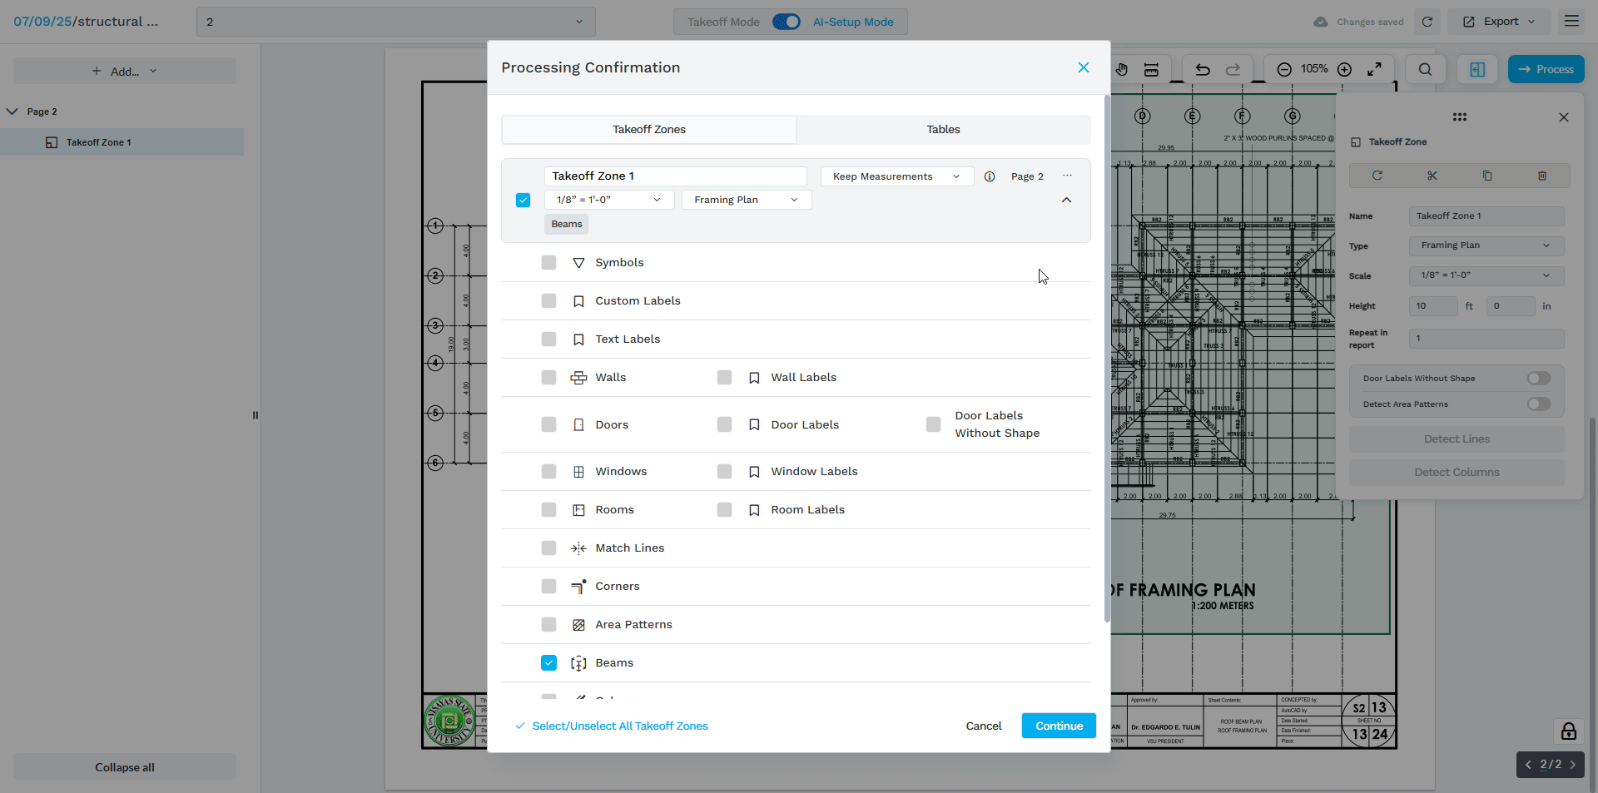Click the search magnifier icon
1598x793 pixels.
(x=1425, y=70)
